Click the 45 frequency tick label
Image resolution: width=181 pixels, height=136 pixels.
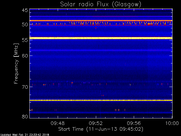tap(25, 10)
